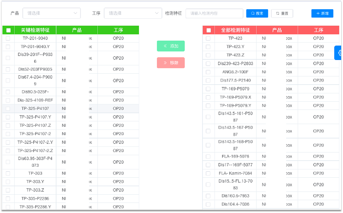Viewport: 343px width, 213px height.
Task: Click the 新增 add-new button
Action: pyautogui.click(x=322, y=14)
